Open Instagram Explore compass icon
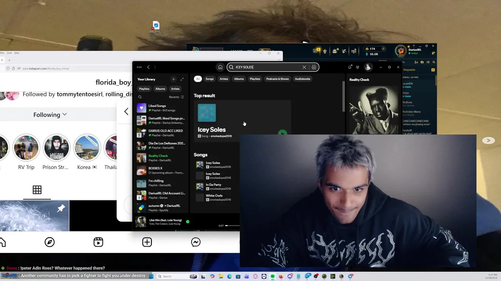 pyautogui.click(x=49, y=242)
